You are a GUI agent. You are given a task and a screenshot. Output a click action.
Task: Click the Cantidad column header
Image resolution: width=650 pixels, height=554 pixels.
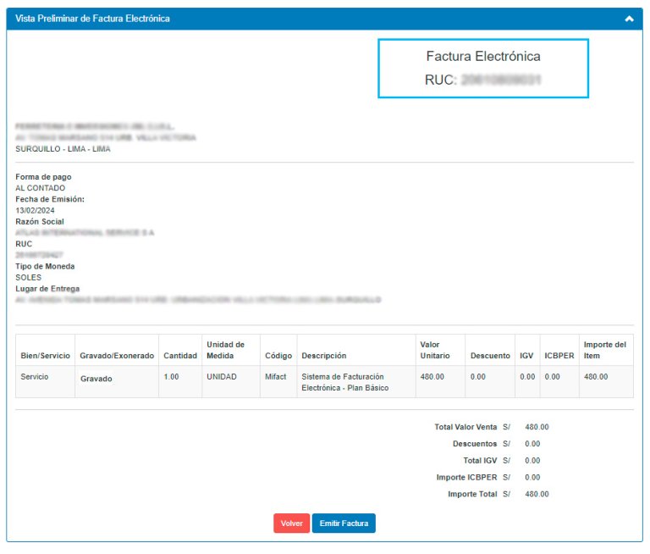[180, 356]
